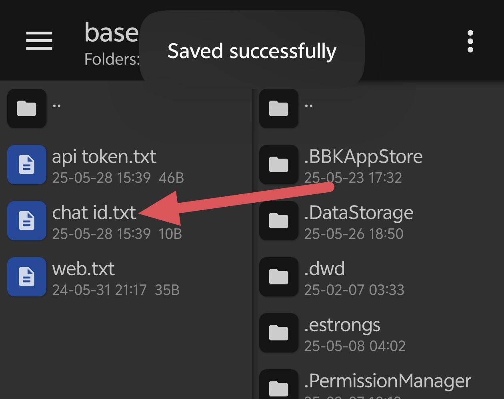The width and height of the screenshot is (504, 399).
Task: Tap the .estrongs folder icon
Action: coord(279,333)
